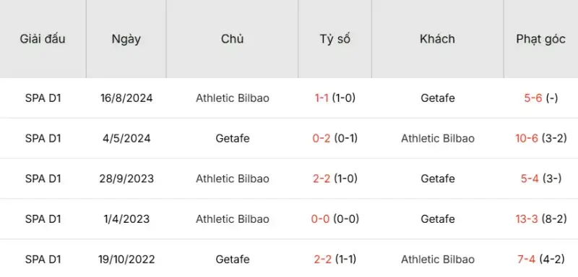Select the Tỷ số column header

[335, 39]
